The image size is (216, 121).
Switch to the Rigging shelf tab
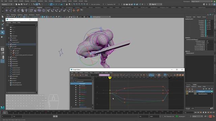tap(39, 7)
